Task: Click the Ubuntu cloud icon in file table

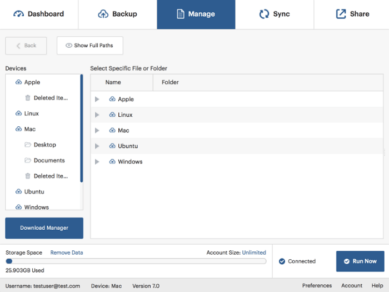Action: coord(112,146)
